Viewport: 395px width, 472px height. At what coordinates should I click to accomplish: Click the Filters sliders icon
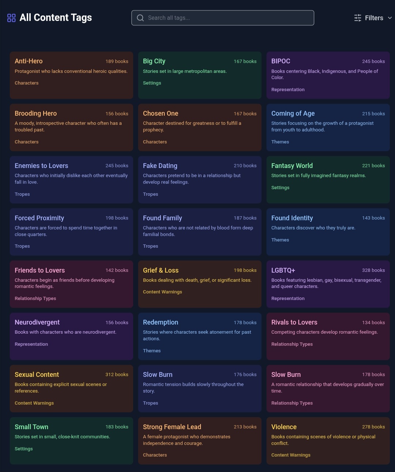[358, 18]
